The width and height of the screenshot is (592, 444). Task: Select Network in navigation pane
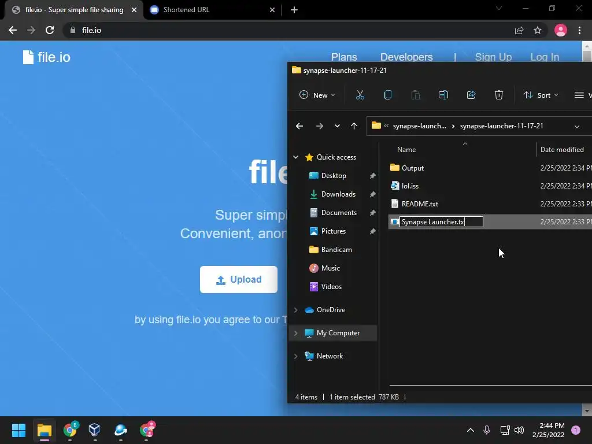pos(330,356)
